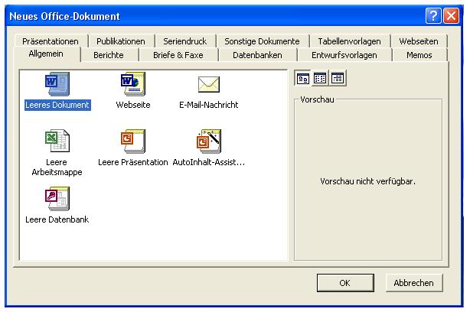Viewport: 470px width, 312px height.
Task: Confirm with the OK button
Action: [345, 283]
